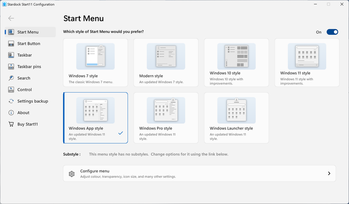The width and height of the screenshot is (349, 204).
Task: Click the 'Windows Launcher style' card title
Action: click(x=231, y=128)
